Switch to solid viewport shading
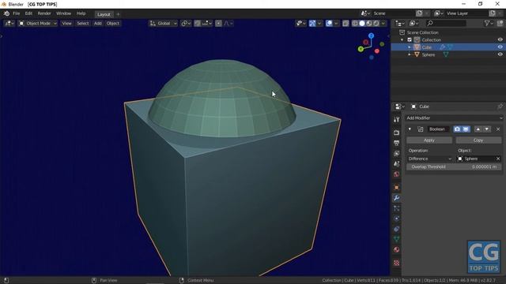Image resolution: width=506 pixels, height=284 pixels. (362, 24)
